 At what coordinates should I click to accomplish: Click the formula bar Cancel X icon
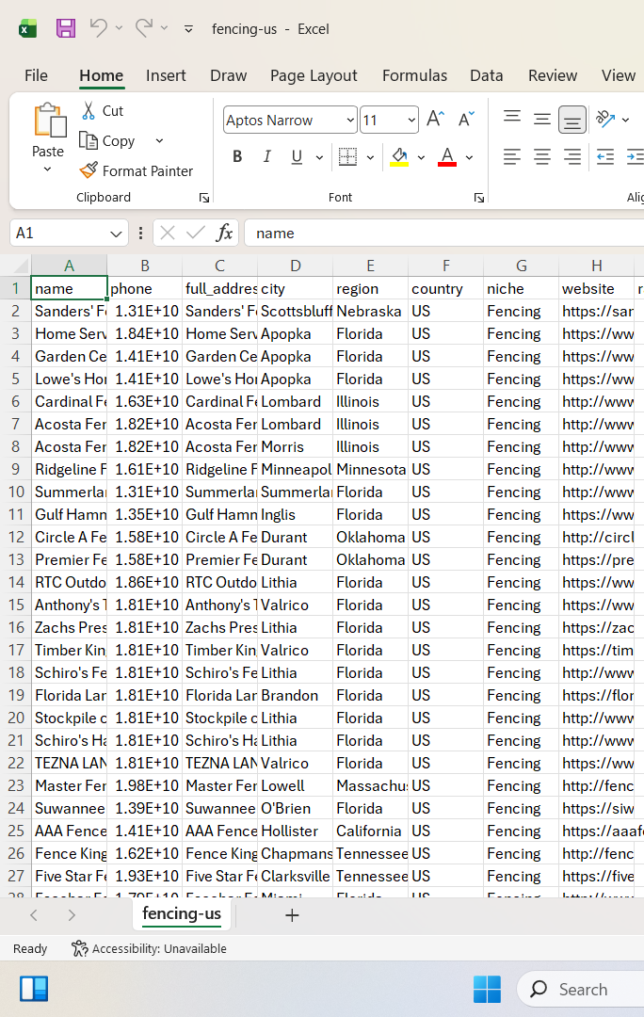pyautogui.click(x=168, y=233)
